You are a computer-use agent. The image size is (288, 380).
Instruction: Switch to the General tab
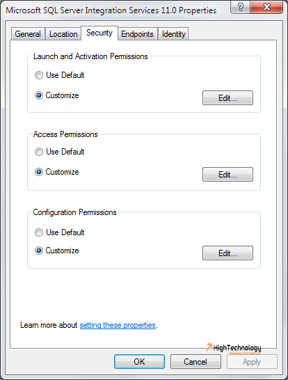28,34
